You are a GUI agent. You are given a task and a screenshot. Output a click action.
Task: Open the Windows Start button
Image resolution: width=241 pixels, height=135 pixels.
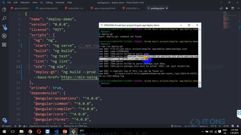pyautogui.click(x=4, y=132)
